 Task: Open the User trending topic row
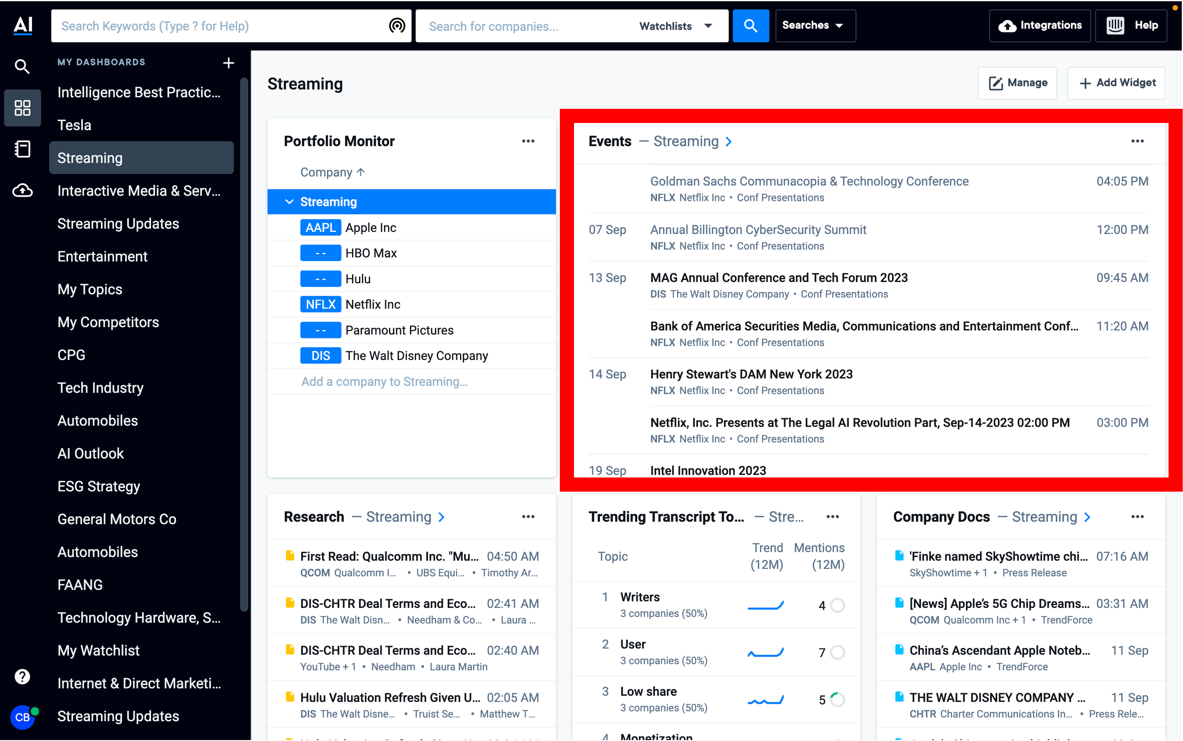[716, 652]
